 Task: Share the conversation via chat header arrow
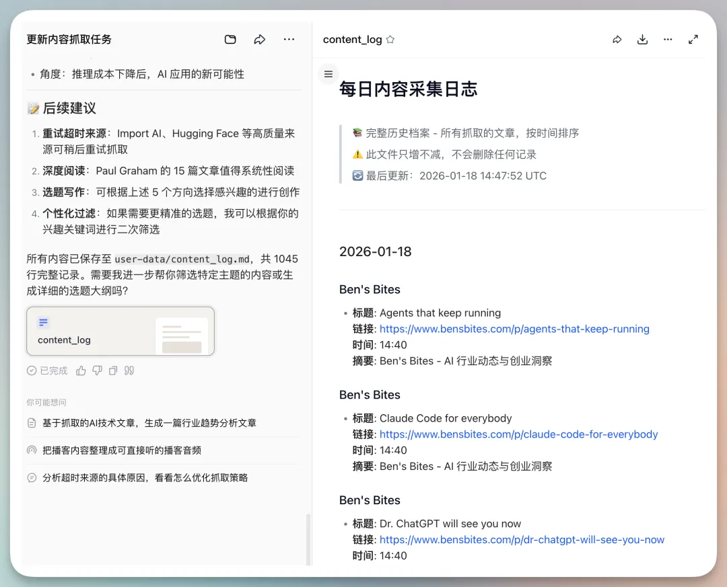[260, 40]
